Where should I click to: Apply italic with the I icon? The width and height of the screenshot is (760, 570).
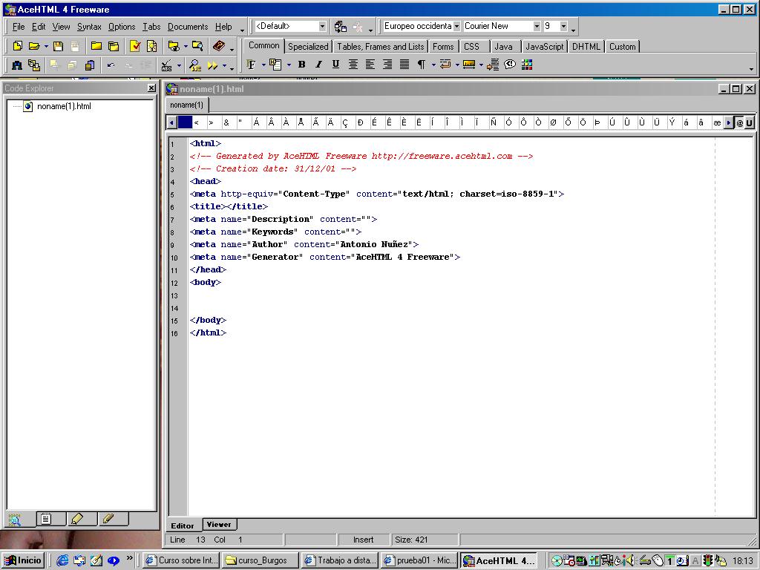click(x=318, y=65)
